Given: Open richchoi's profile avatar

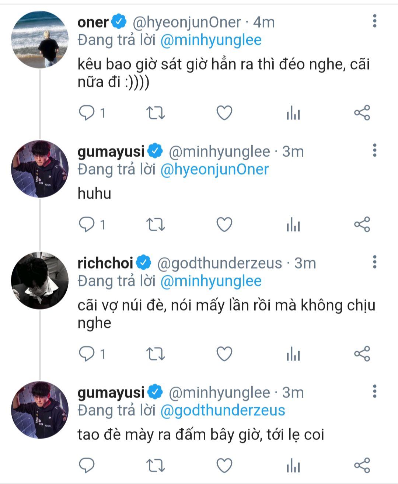Looking at the screenshot, I should 40,281.
